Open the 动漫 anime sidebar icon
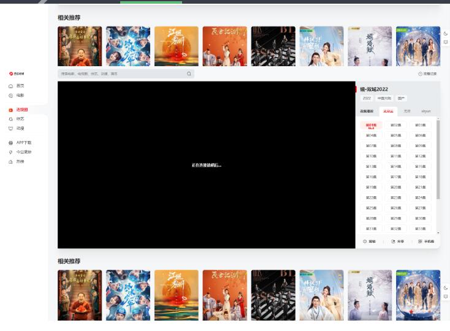The image size is (450, 331). click(10, 129)
